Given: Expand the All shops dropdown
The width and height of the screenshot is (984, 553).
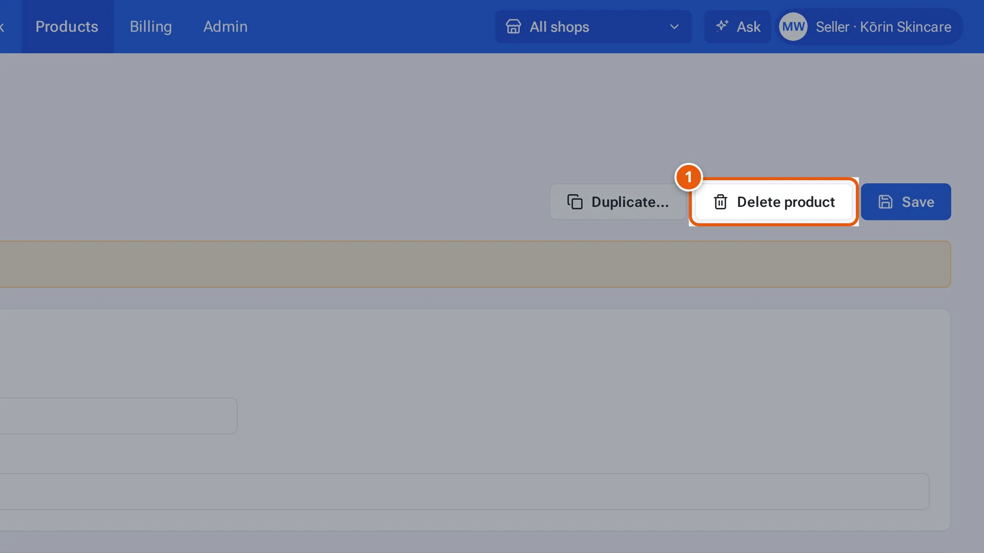Looking at the screenshot, I should pyautogui.click(x=593, y=27).
